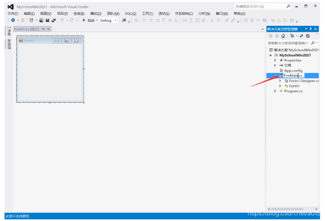The height and width of the screenshot is (221, 325).
Task: Click Sync with Active Document icon
Action: coord(302,36)
